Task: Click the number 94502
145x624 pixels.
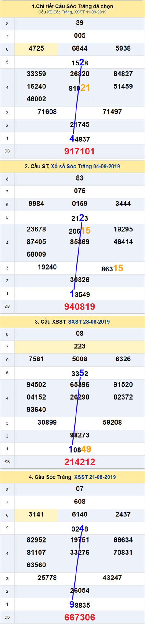Action: (36, 385)
